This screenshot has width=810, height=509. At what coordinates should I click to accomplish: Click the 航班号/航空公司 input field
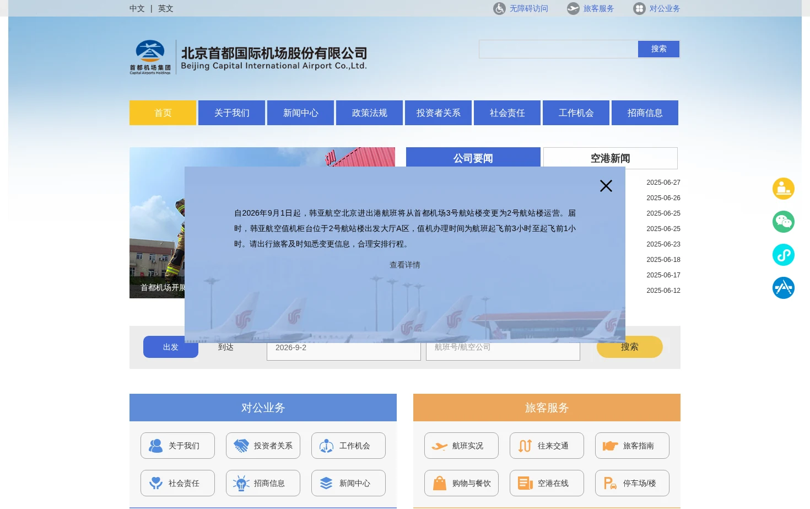[x=503, y=349]
